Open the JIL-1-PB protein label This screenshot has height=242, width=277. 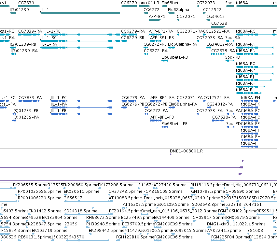pyautogui.click(x=58, y=111)
